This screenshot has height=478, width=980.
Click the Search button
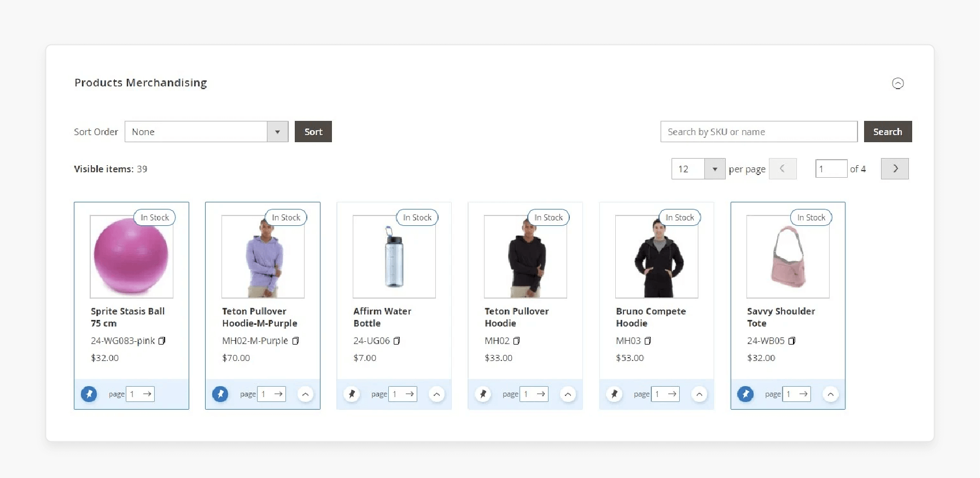tap(888, 132)
